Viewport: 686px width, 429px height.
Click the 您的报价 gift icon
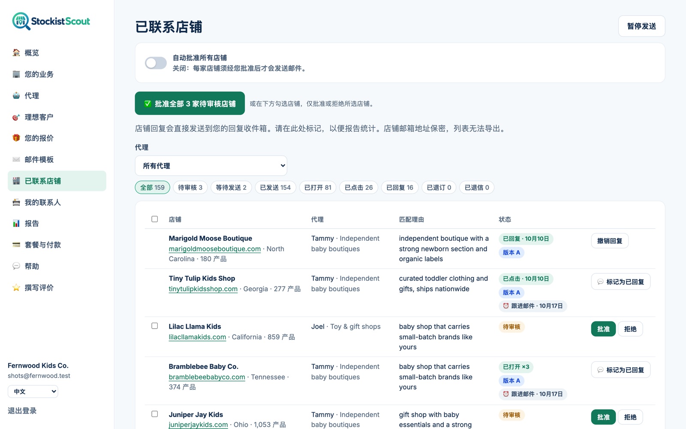click(x=16, y=138)
